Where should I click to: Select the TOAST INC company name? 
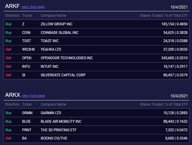pos(49,41)
